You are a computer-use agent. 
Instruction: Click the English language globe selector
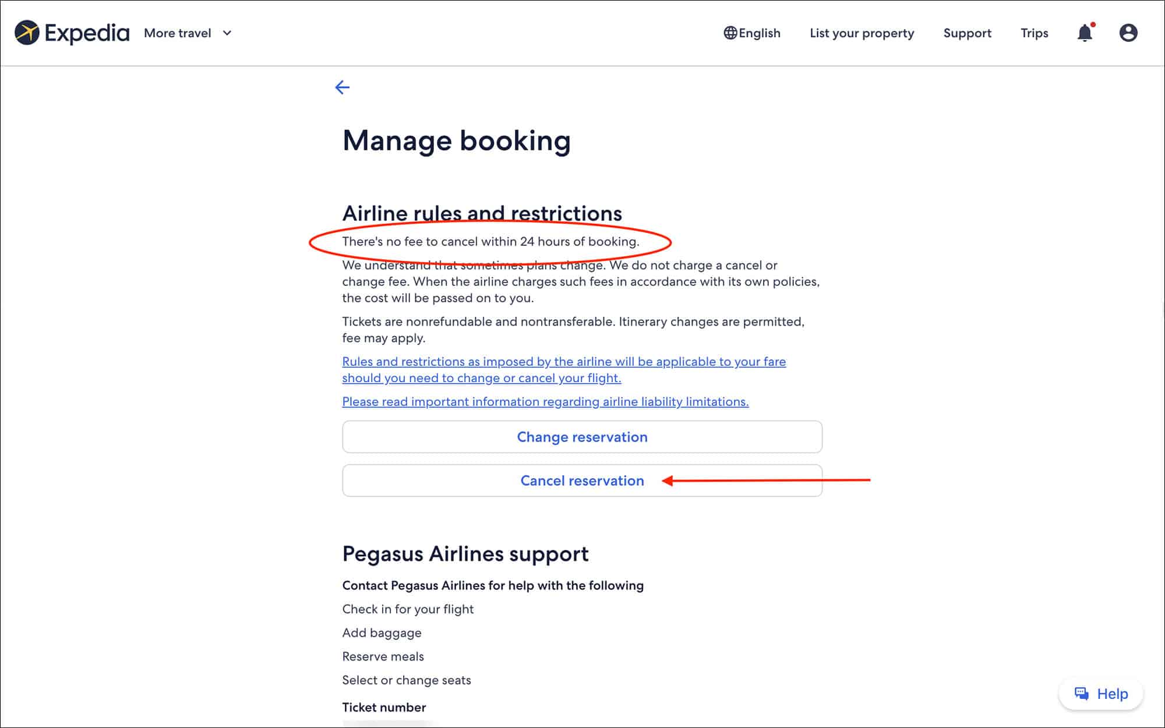[751, 33]
